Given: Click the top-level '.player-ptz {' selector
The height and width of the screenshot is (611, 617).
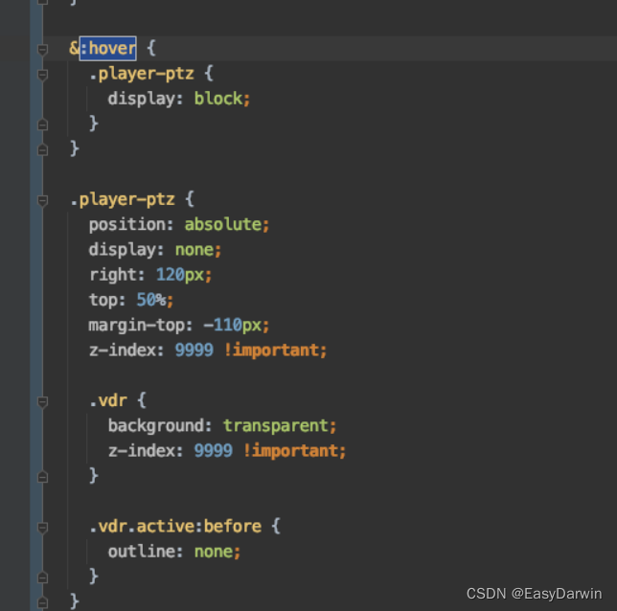Looking at the screenshot, I should coord(132,199).
